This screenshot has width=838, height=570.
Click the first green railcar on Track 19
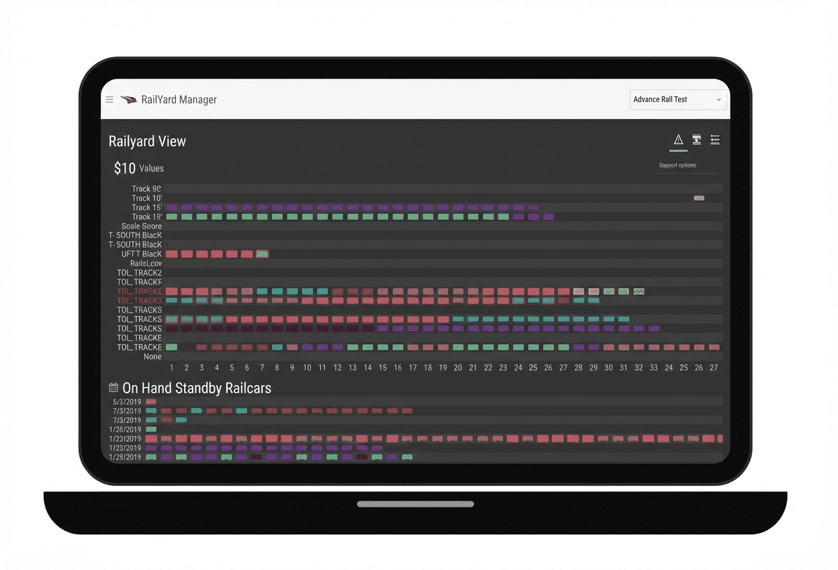pyautogui.click(x=171, y=217)
